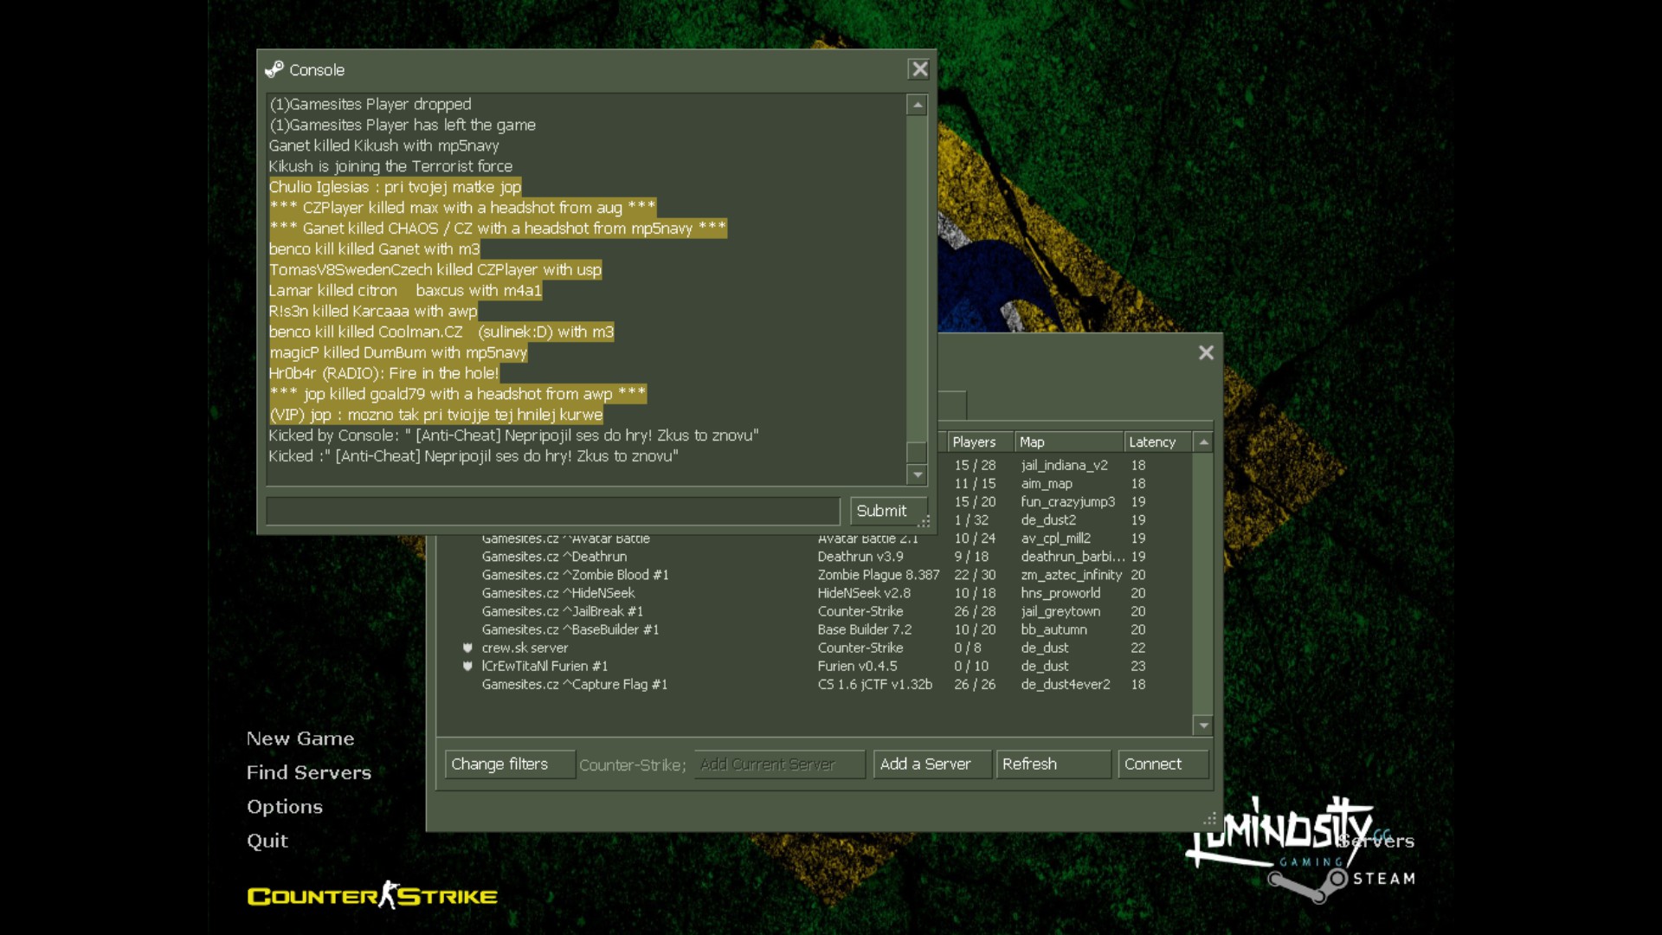Select Gamesites.cz ^HideNSeek server

814,593
